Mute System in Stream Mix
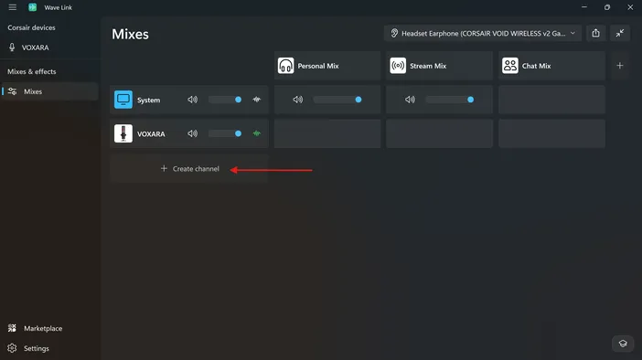 (410, 100)
